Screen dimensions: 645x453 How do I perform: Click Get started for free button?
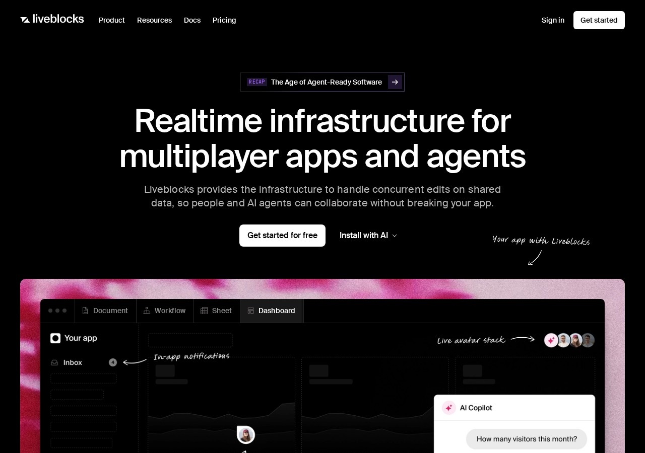coord(282,236)
